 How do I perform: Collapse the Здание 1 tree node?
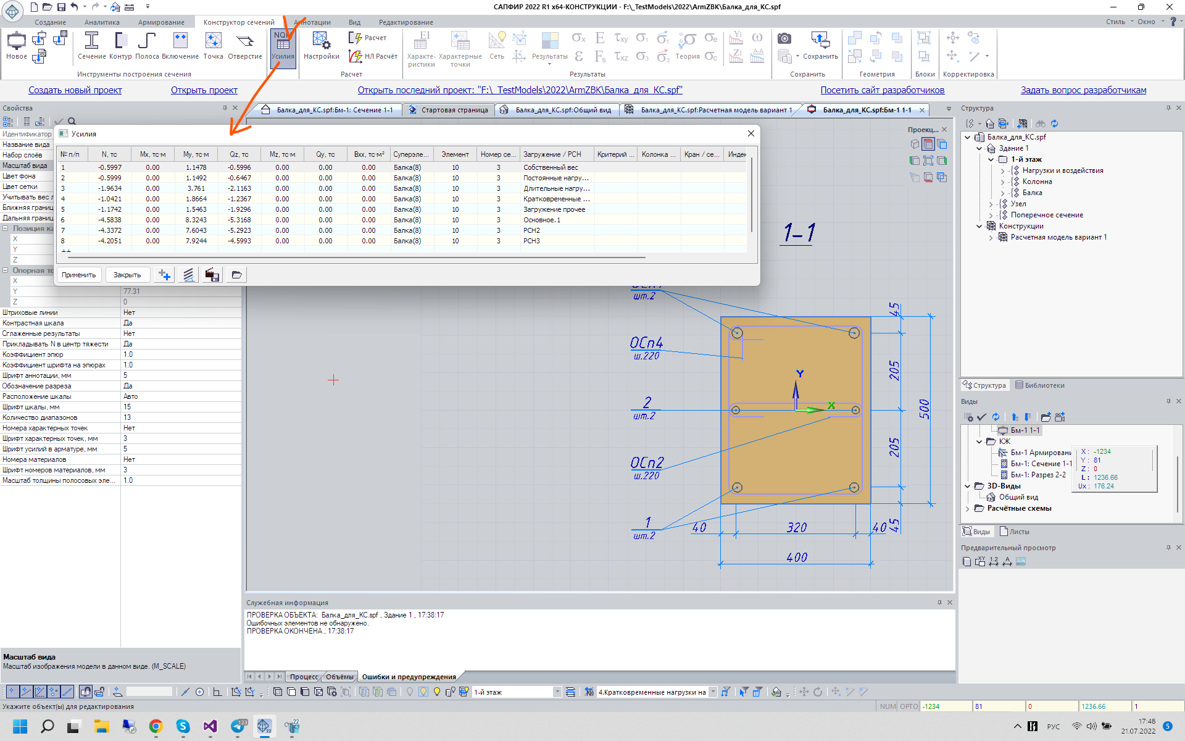979,148
